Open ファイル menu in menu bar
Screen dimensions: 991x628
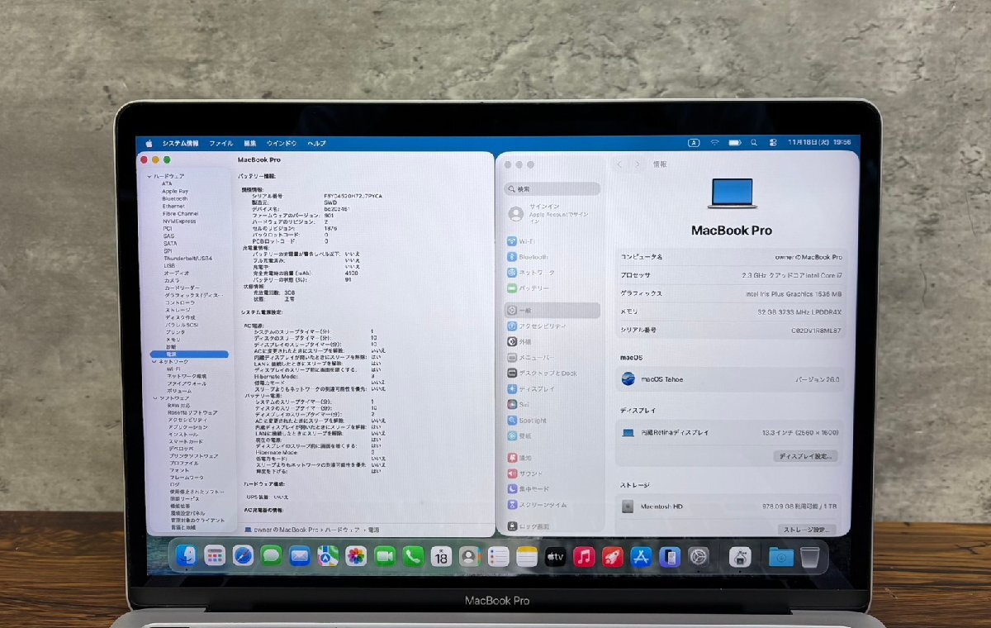point(220,143)
